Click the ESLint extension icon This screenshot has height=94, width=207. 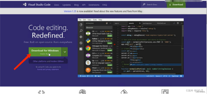tap(88, 70)
